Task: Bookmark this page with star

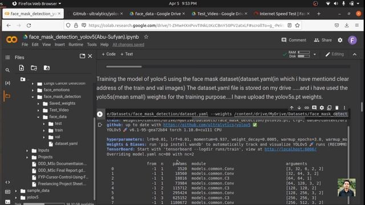Action: tap(297, 25)
